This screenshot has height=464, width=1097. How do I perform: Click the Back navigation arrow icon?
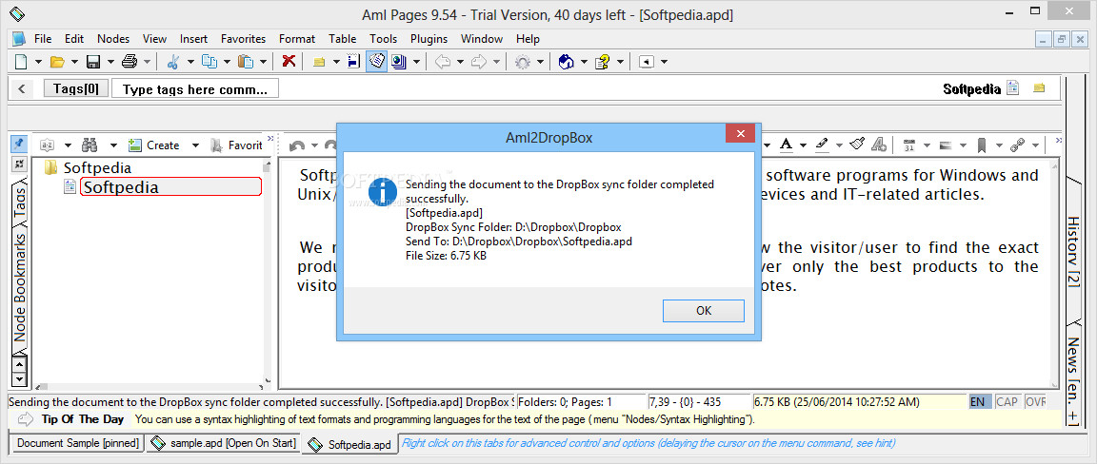click(442, 62)
